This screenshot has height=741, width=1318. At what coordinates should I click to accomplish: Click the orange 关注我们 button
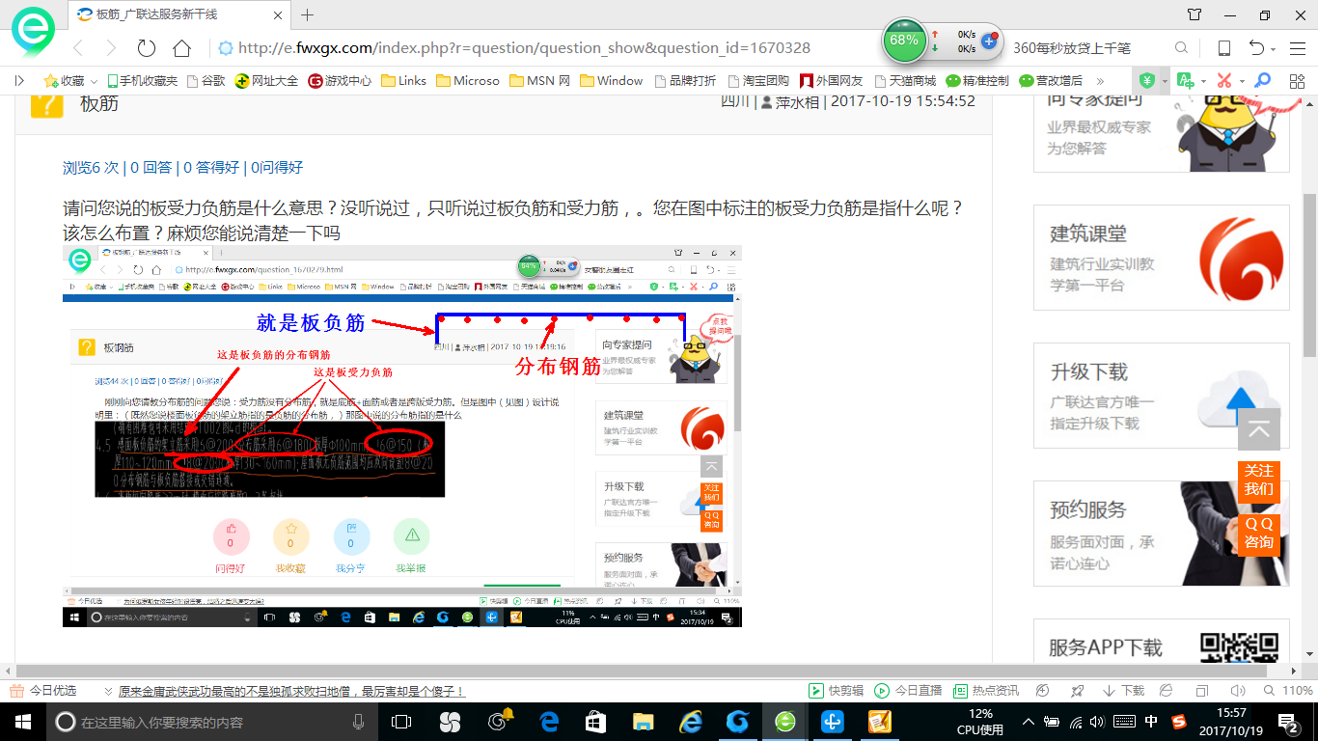tap(1259, 480)
